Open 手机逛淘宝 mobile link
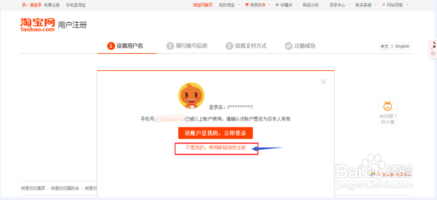Screen dimensions: 437x200 76,5
